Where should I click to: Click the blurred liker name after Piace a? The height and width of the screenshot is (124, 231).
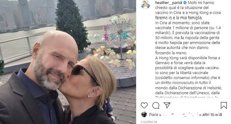180,114
